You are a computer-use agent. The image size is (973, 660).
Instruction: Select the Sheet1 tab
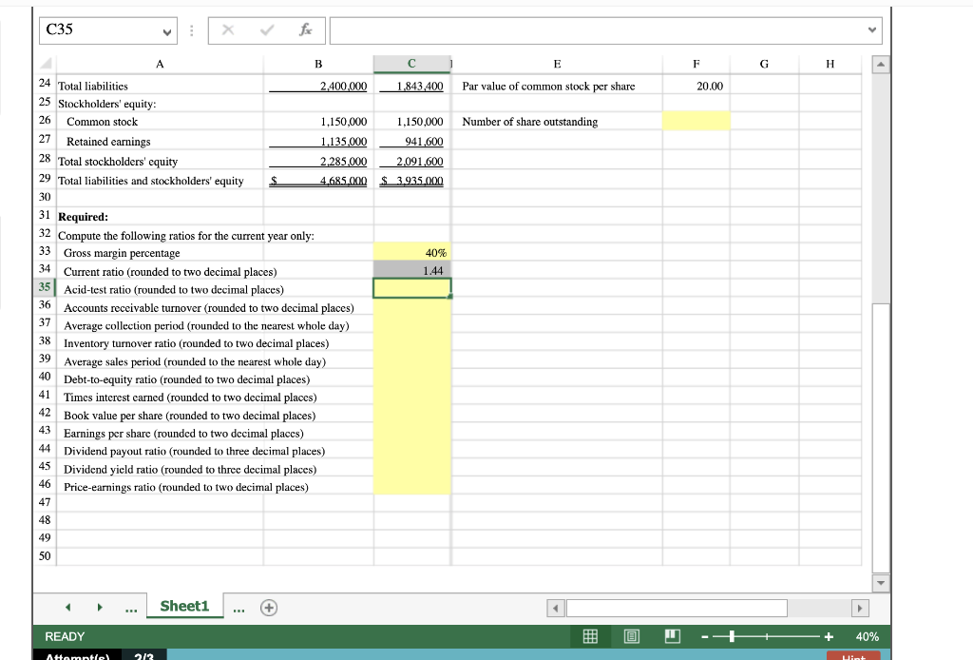(184, 606)
